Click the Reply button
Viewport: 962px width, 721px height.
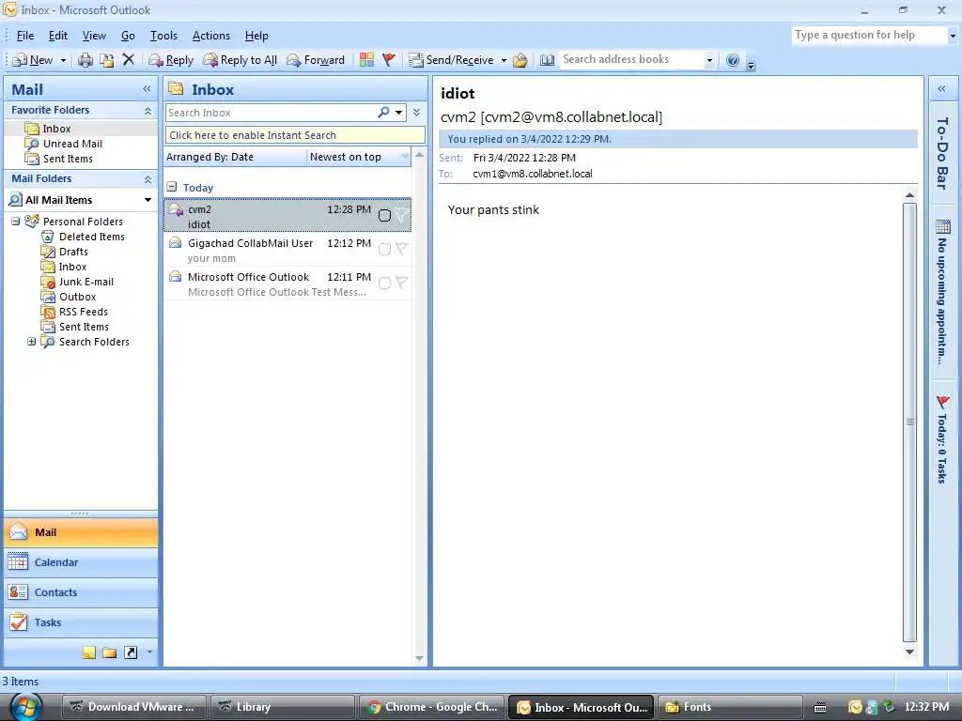click(171, 60)
